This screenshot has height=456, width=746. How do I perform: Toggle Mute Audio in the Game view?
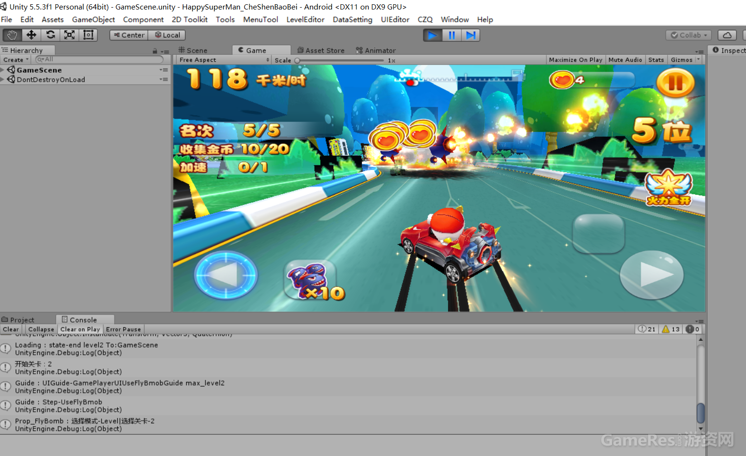coord(625,60)
